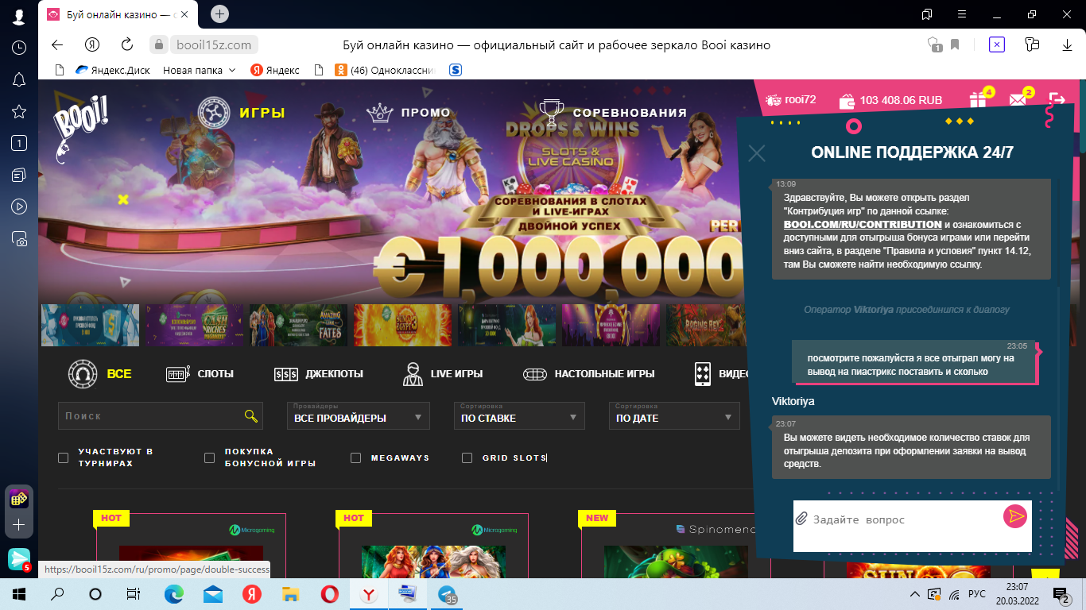
Task: Click the 'Задайте вопрос' chat input field
Action: 902,519
